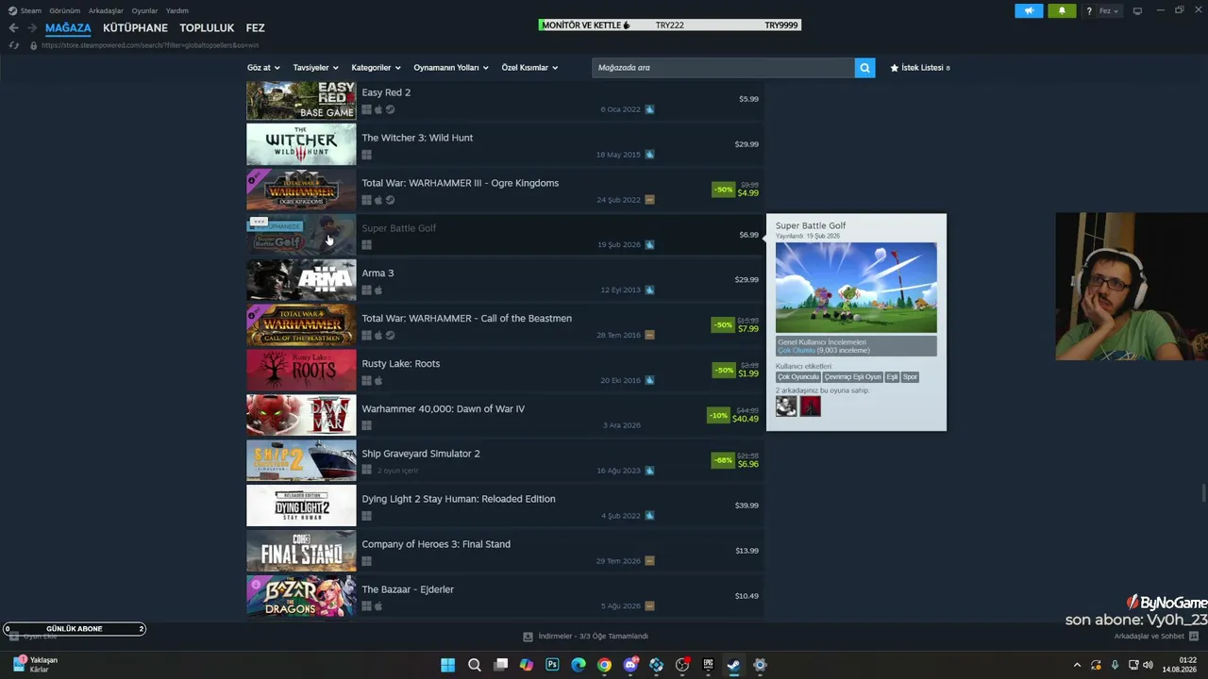Open the Görünüm menu

pos(64,10)
